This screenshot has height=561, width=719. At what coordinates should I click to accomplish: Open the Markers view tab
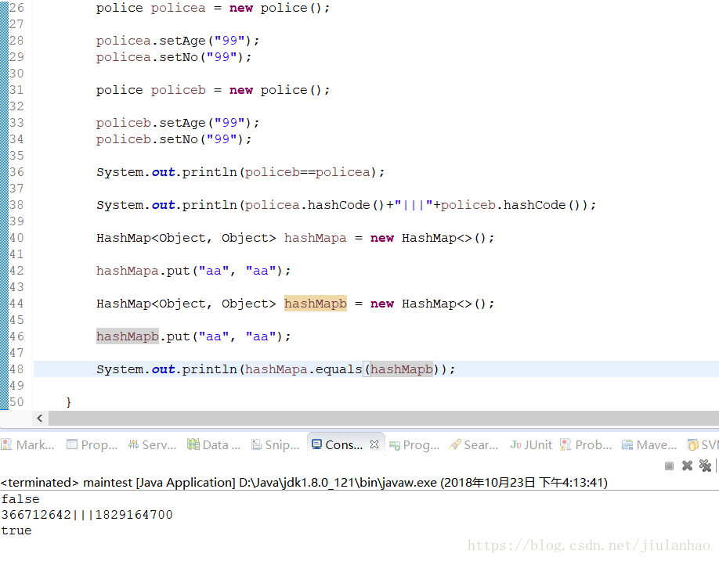click(x=28, y=444)
